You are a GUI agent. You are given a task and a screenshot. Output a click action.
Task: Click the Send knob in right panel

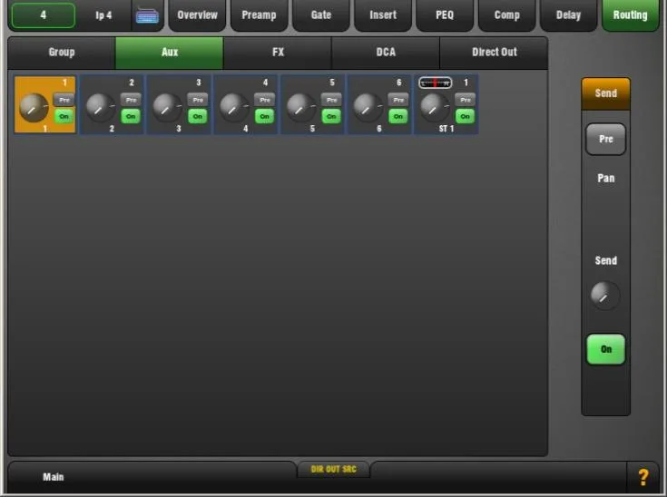[604, 296]
